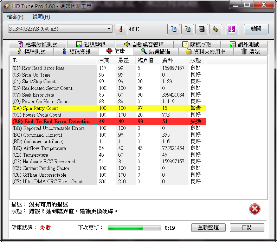Click the 日誌 log button
Viewport: 277px width, 242px height.
(x=247, y=228)
